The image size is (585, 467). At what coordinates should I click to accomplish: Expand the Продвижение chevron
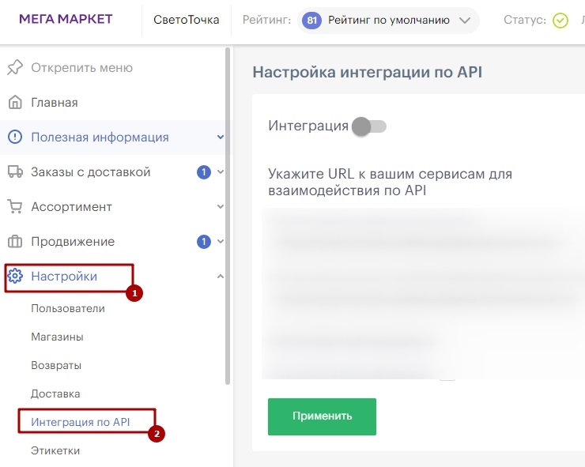coord(221,241)
